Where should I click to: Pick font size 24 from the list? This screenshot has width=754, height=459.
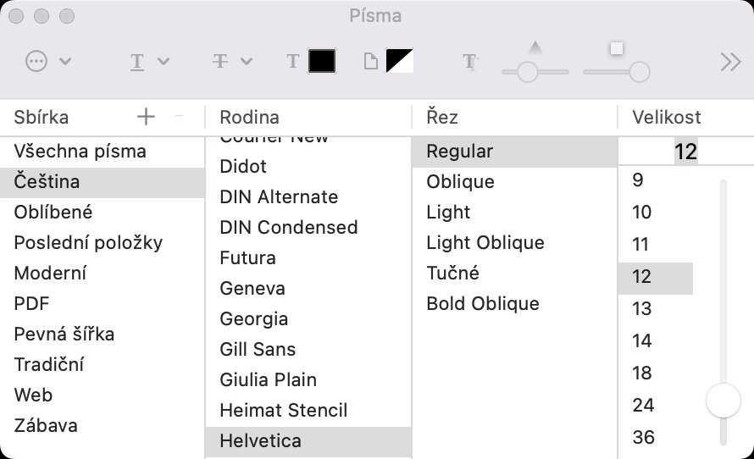[x=643, y=406]
